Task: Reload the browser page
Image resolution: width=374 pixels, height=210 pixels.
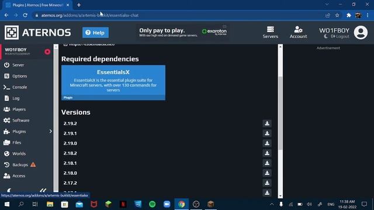Action: pos(25,15)
